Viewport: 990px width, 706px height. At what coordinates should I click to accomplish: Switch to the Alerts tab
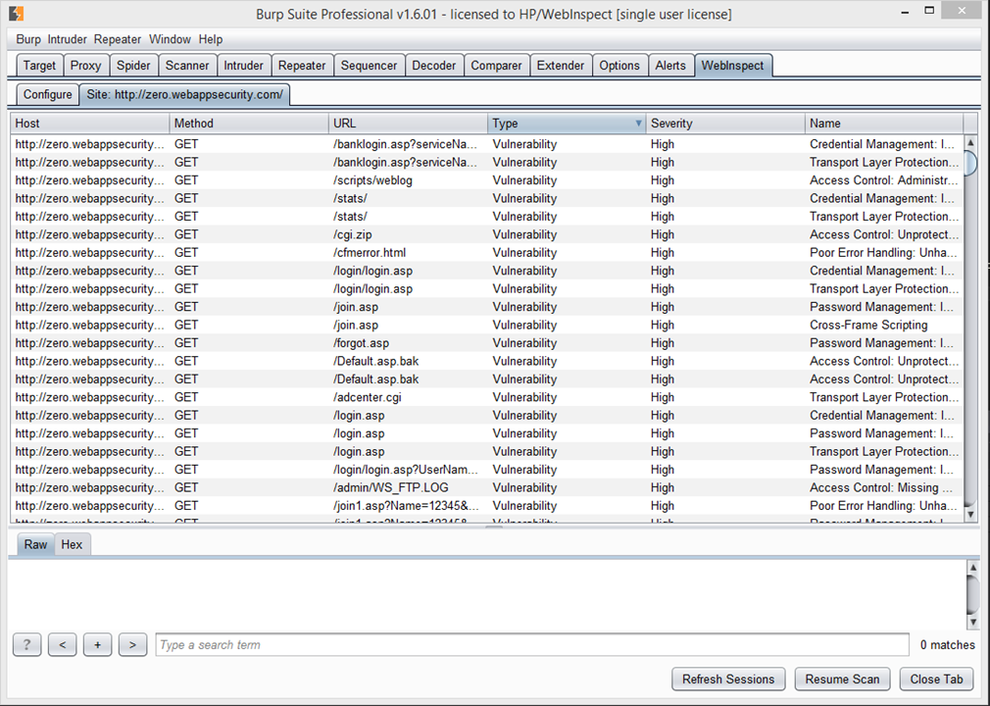670,66
